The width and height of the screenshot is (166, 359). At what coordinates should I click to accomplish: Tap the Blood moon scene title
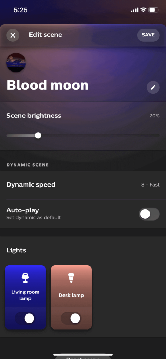[x=47, y=85]
